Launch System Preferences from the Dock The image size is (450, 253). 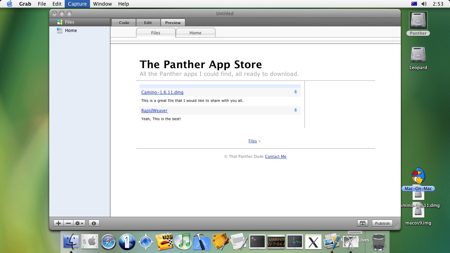coord(90,242)
